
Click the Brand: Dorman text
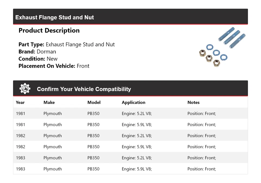[37, 52]
